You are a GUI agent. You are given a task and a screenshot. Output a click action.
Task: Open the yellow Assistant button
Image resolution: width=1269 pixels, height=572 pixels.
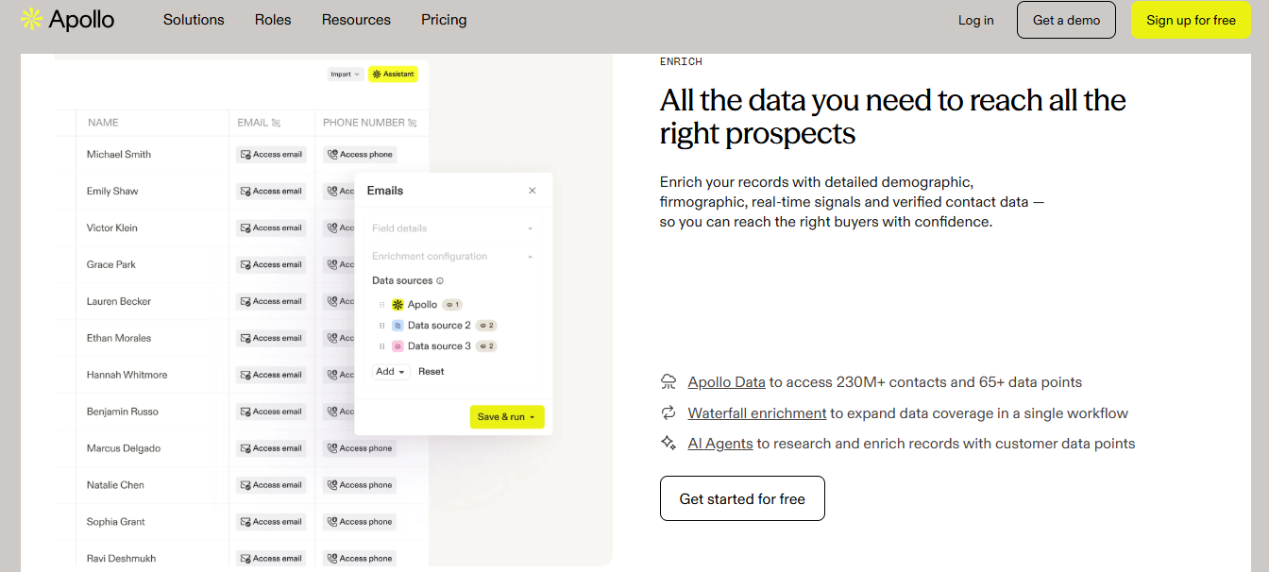click(393, 74)
